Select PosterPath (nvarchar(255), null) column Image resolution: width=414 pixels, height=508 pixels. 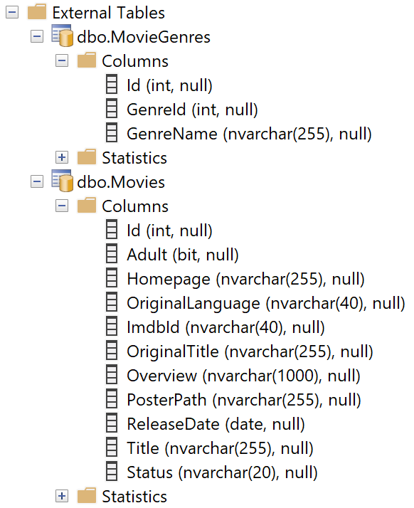pyautogui.click(x=244, y=400)
